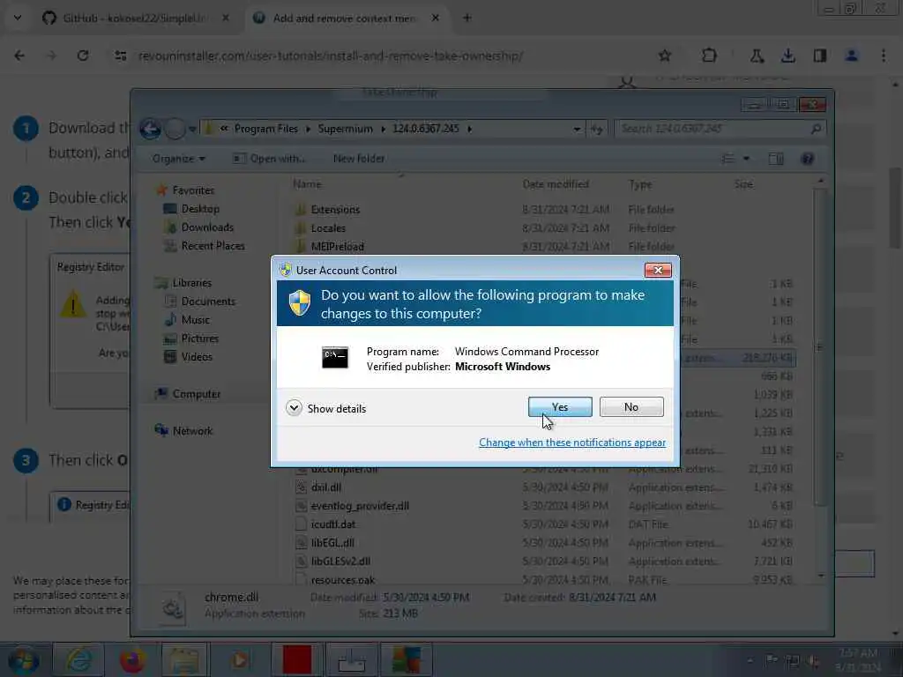
Task: Sort files by Type column header
Action: pyautogui.click(x=640, y=184)
